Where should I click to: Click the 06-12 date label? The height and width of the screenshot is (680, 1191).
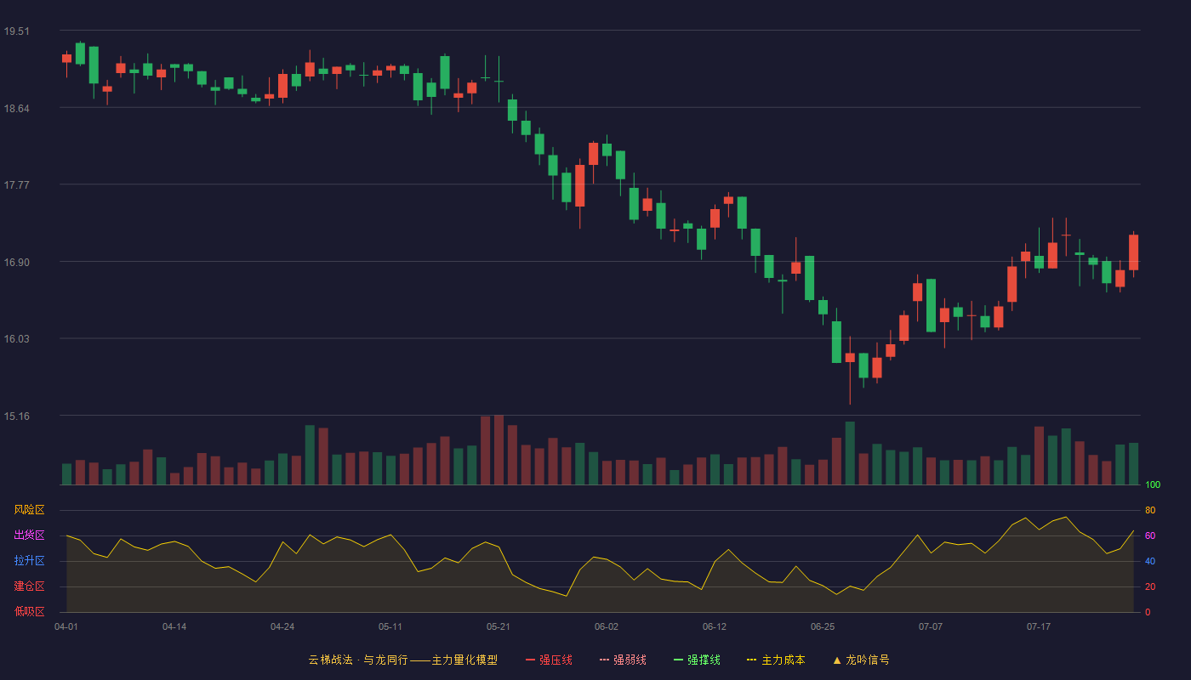715,626
